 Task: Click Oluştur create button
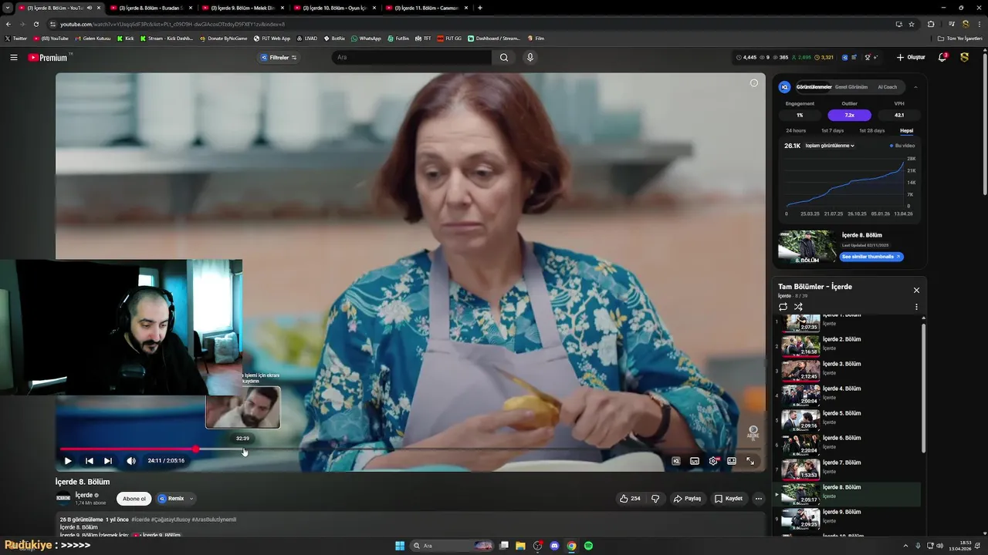pyautogui.click(x=911, y=57)
